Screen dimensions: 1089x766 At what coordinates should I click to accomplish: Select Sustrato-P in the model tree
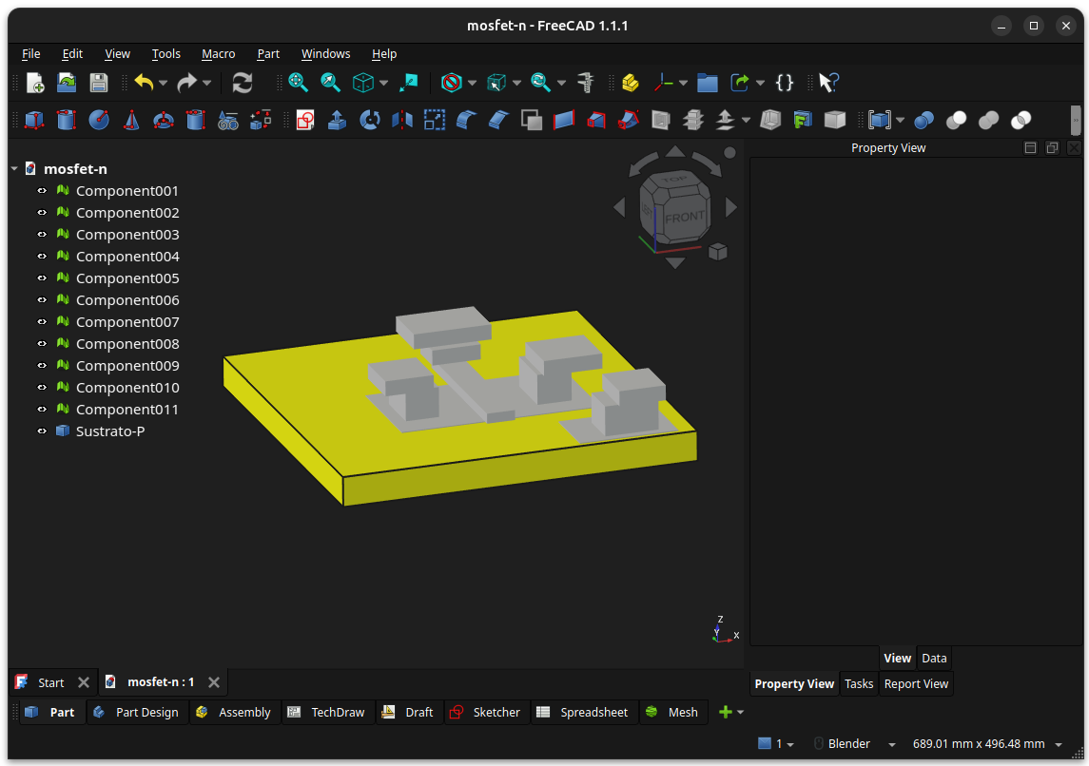109,431
